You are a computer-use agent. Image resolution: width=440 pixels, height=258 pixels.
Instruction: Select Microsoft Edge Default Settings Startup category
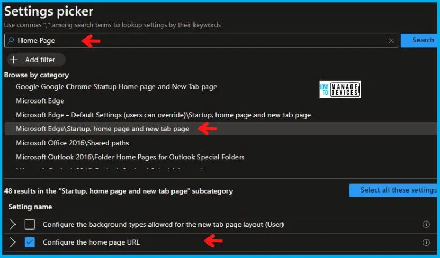click(x=163, y=115)
